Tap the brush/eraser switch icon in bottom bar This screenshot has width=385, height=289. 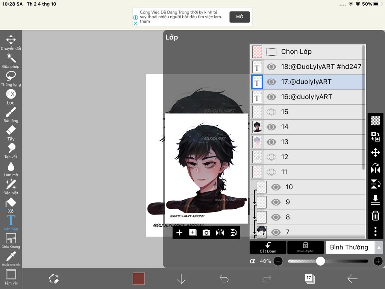click(x=54, y=279)
